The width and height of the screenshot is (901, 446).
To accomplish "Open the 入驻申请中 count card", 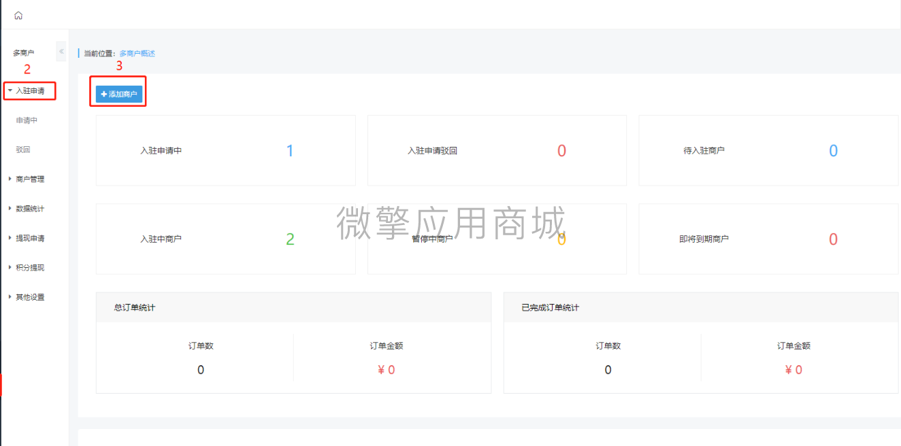I will tap(226, 150).
